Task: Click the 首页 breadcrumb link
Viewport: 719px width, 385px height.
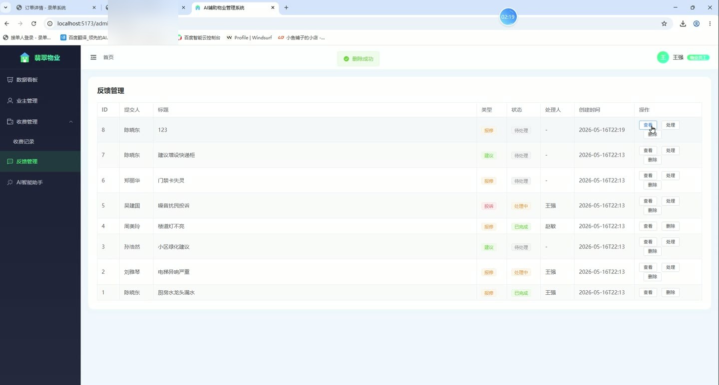Action: coord(108,57)
